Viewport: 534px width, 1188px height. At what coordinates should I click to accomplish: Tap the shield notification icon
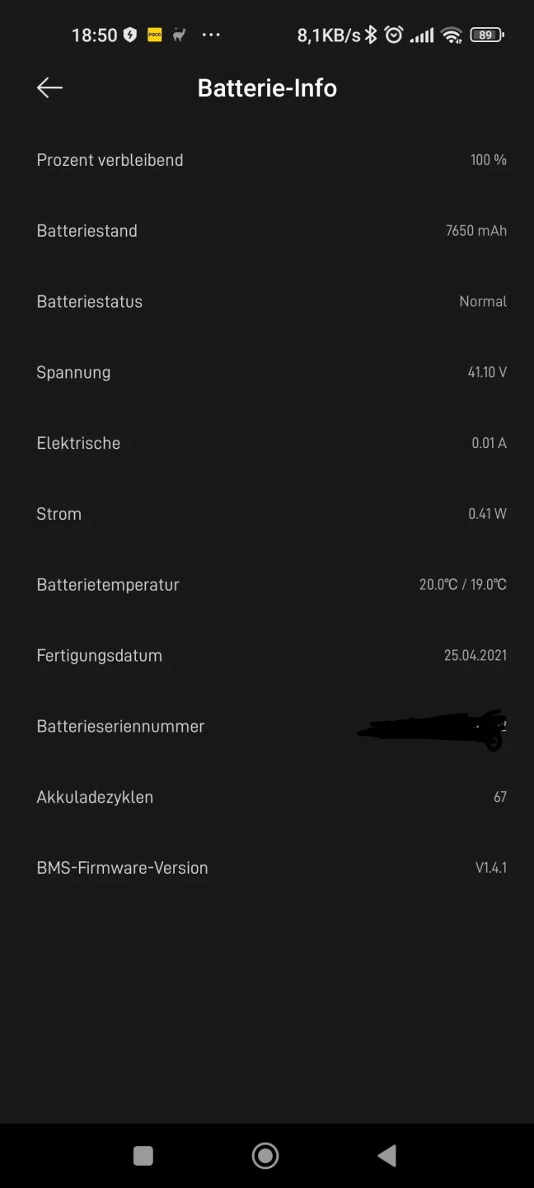pyautogui.click(x=130, y=35)
